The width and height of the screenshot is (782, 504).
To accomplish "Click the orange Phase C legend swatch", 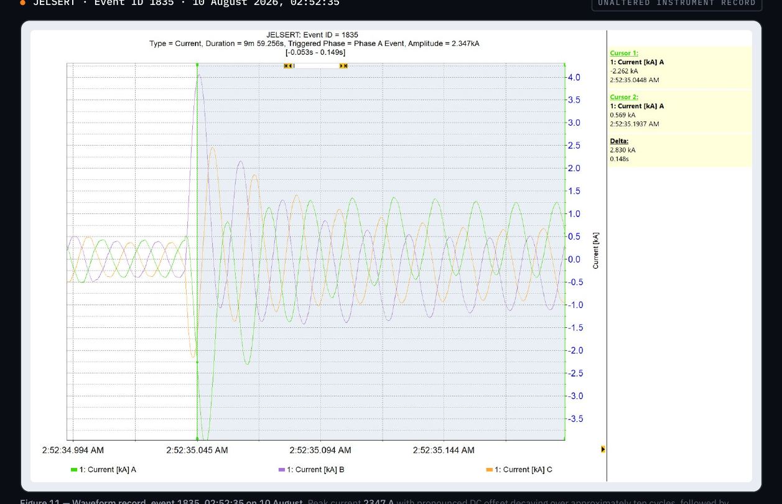I will click(x=489, y=470).
